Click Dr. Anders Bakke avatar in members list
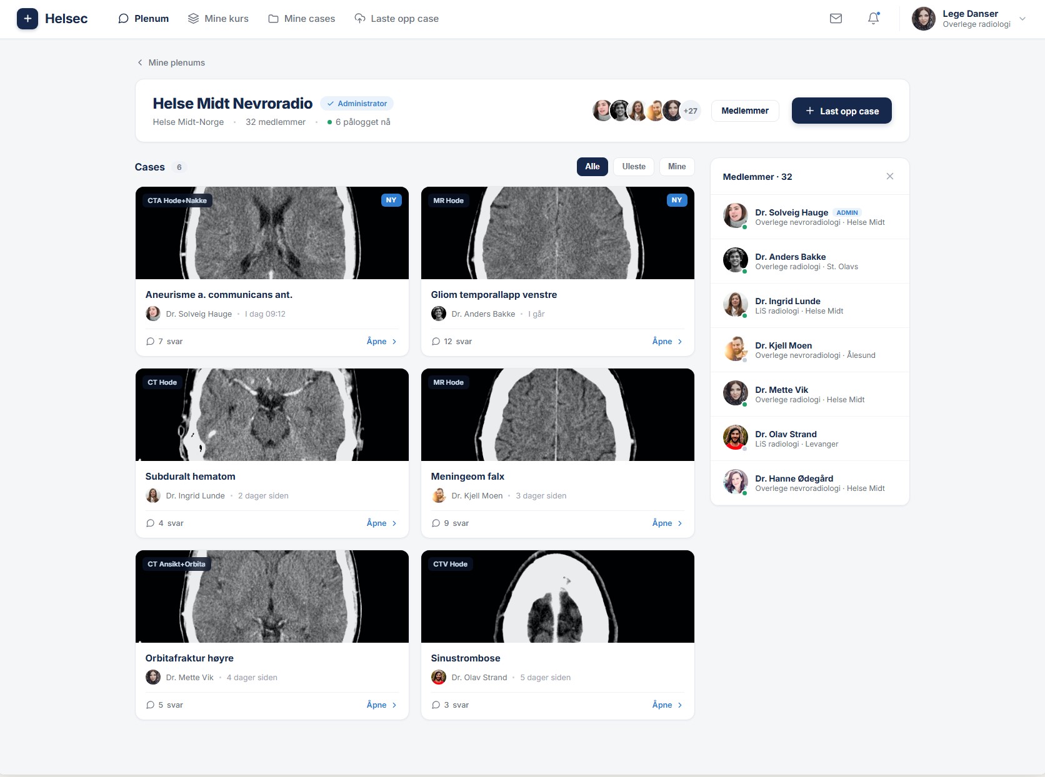 click(736, 260)
